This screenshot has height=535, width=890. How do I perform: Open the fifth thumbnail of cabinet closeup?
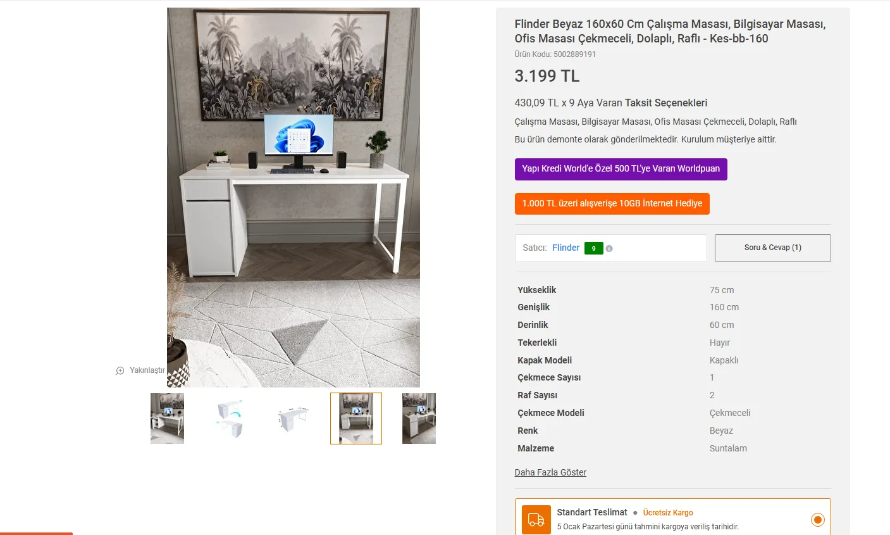(x=419, y=419)
